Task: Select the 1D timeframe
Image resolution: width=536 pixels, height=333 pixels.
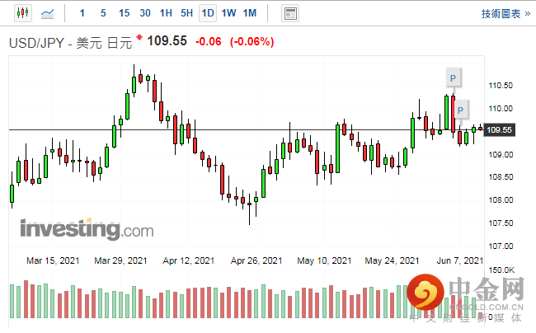Action: 208,13
